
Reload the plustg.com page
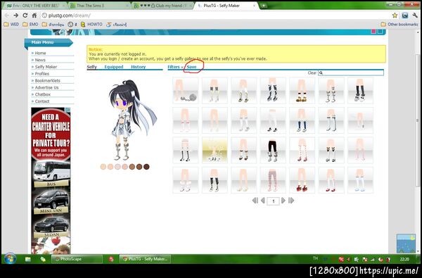25,15
